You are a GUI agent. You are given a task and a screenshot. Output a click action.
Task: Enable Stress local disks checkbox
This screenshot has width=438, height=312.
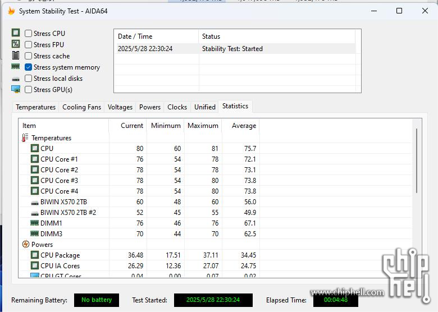(28, 79)
